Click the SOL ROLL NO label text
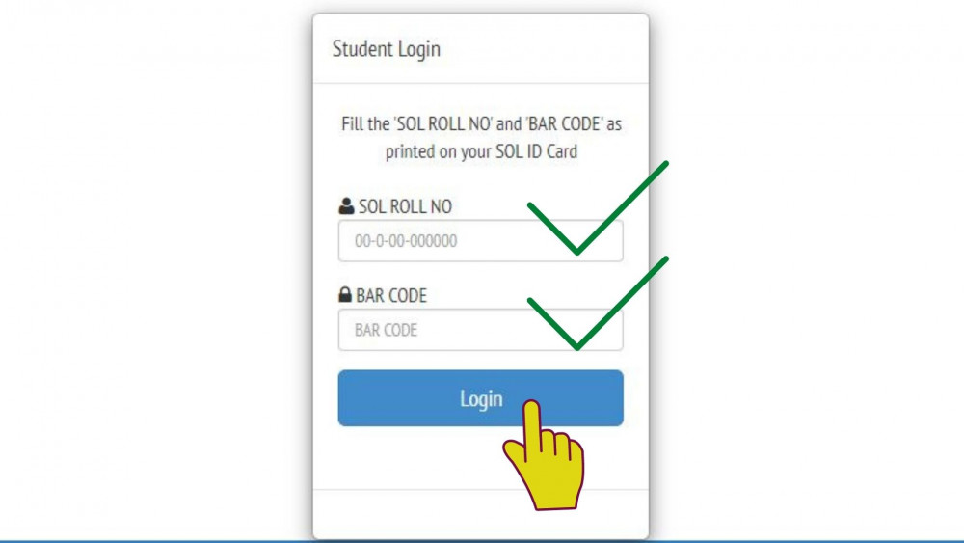 (405, 206)
